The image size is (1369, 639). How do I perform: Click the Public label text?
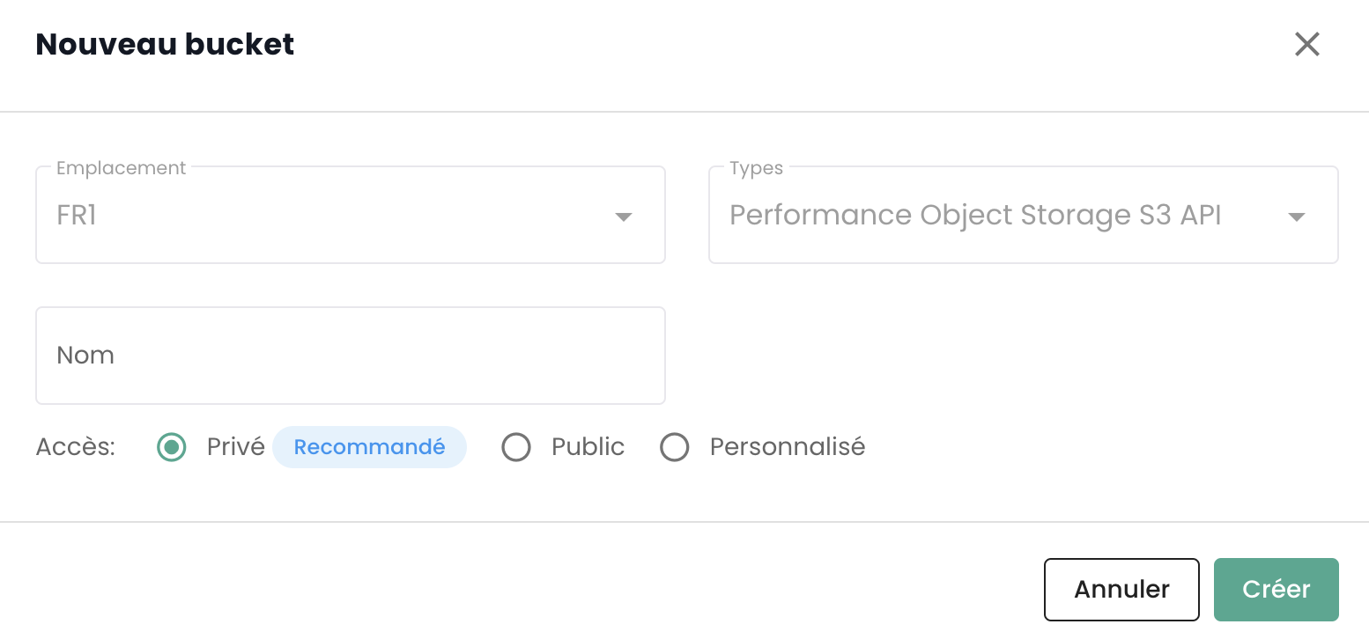click(588, 447)
